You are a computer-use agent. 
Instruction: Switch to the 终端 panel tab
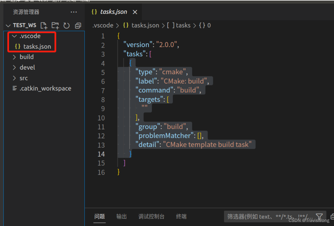(181, 216)
